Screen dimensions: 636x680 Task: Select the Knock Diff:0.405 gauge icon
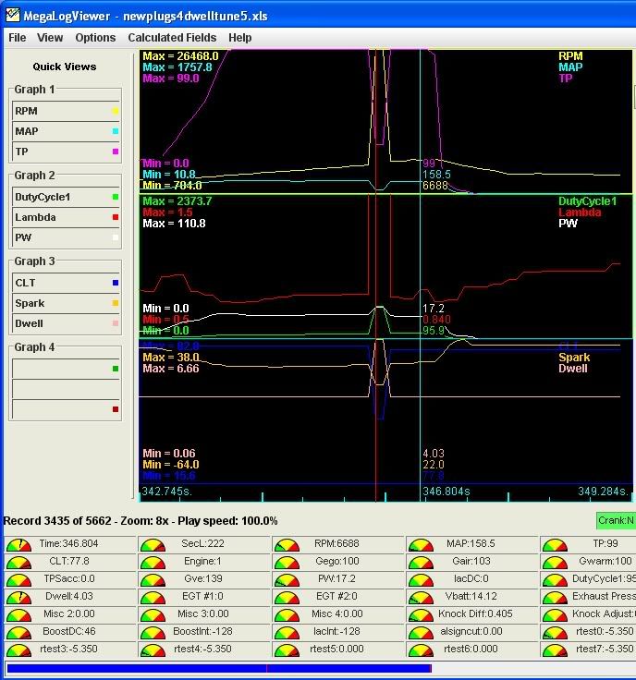coord(420,615)
